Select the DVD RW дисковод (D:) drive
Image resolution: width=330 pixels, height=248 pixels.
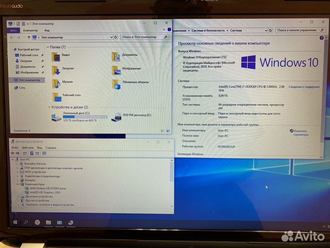click(132, 117)
